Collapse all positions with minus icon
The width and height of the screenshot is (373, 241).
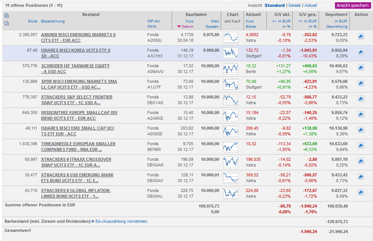[6, 23]
